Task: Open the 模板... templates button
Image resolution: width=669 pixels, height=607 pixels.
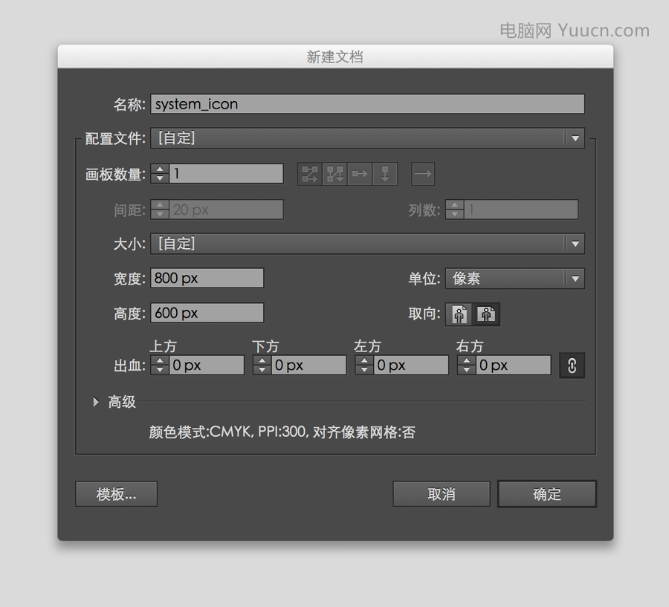Action: pos(116,494)
